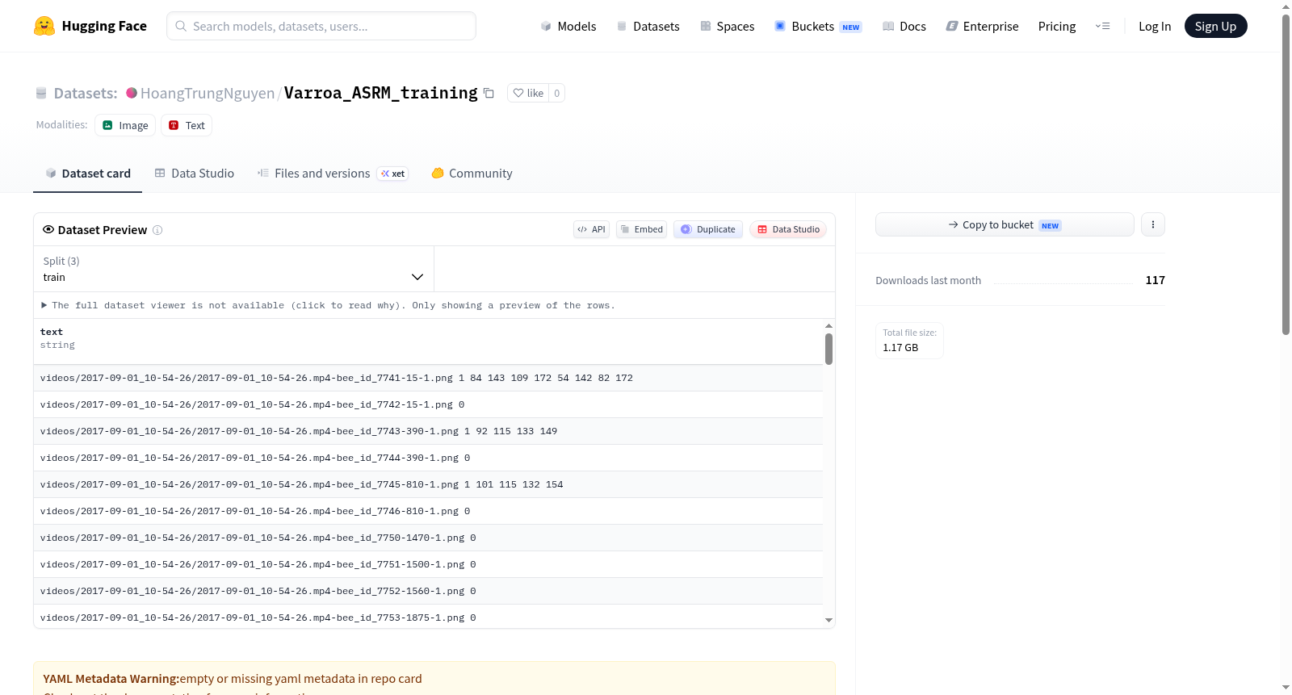Focus the search models, datasets, users field
Image resolution: width=1292 pixels, height=695 pixels.
pos(321,26)
